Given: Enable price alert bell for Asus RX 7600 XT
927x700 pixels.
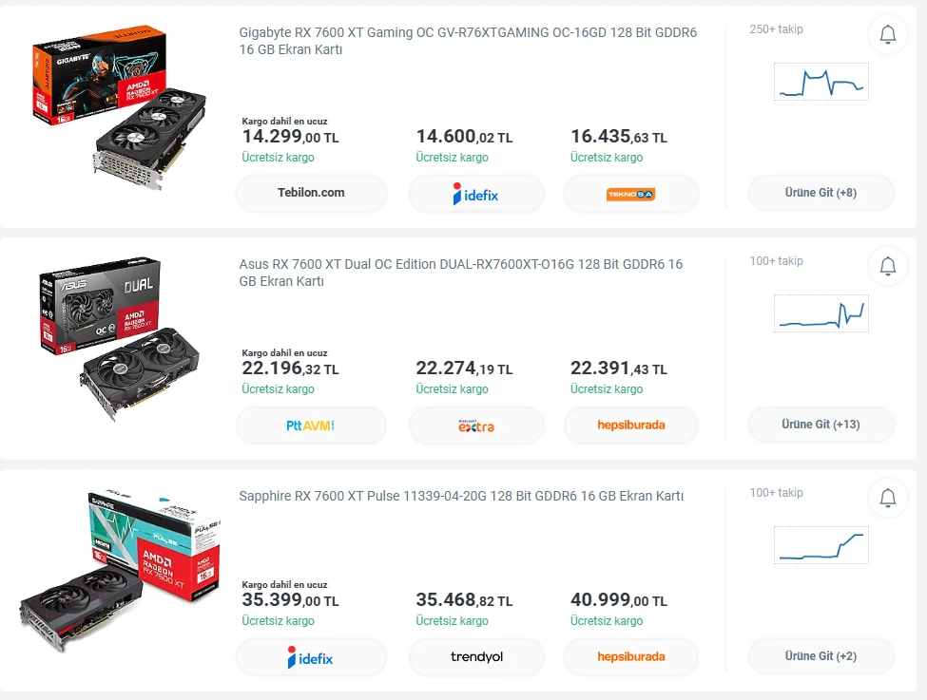Looking at the screenshot, I should [x=888, y=267].
